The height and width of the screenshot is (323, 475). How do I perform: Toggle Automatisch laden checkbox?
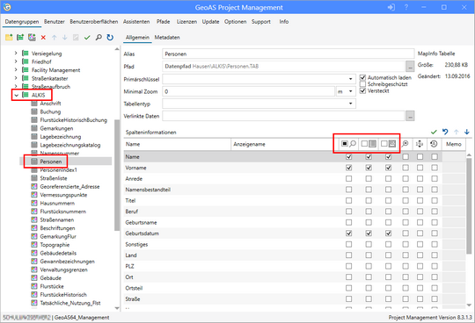pyautogui.click(x=362, y=77)
